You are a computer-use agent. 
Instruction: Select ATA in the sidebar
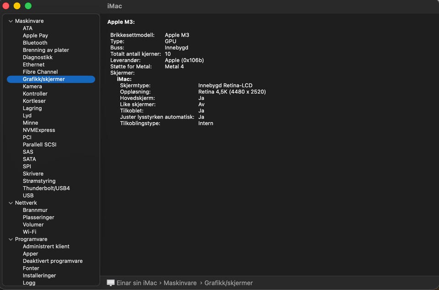click(27, 28)
